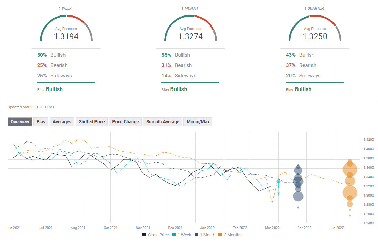
Task: Click the Bullish bias label under 1 Week
Action: click(x=54, y=89)
